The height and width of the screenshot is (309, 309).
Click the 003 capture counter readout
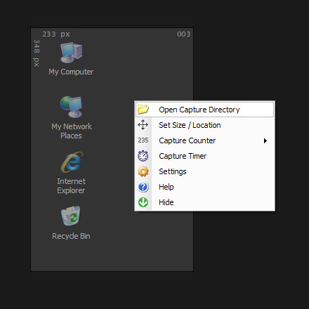tap(184, 34)
